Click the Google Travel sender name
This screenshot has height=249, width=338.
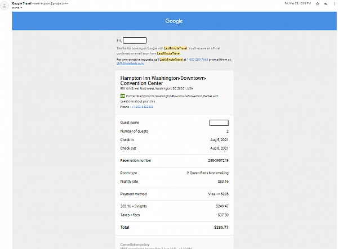(x=22, y=3)
